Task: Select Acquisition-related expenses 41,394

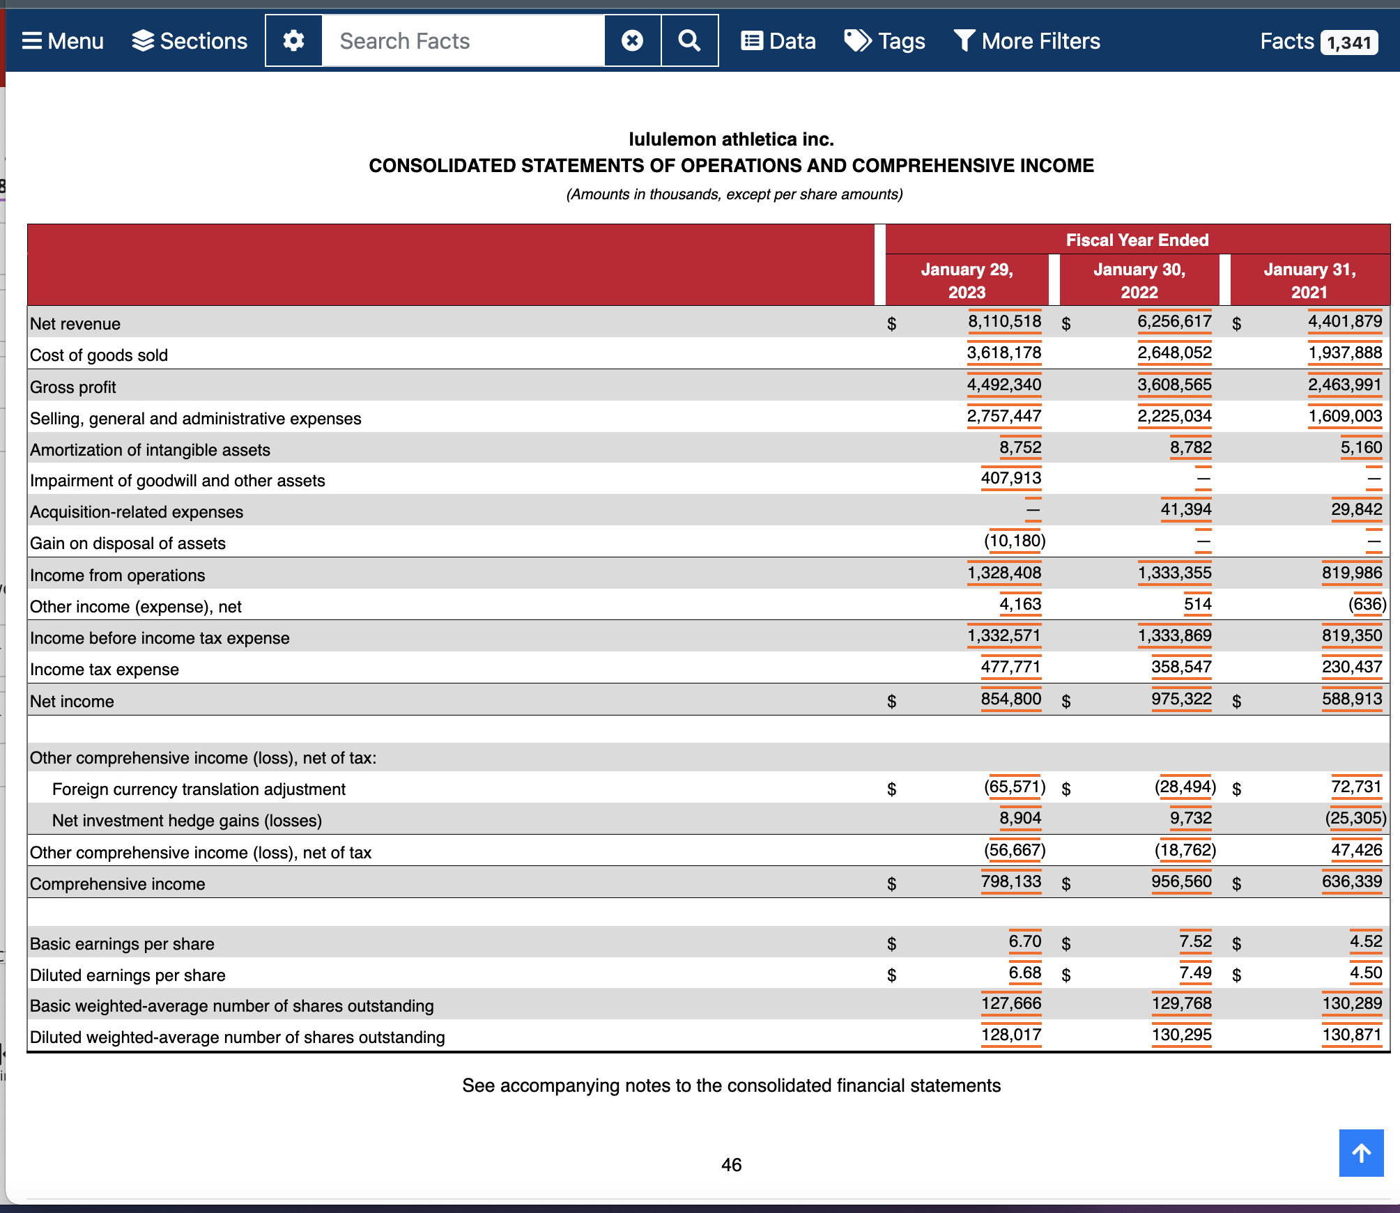Action: click(1186, 509)
